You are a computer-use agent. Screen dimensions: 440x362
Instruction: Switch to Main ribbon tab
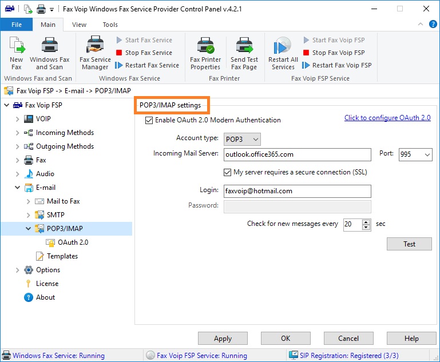pos(48,25)
